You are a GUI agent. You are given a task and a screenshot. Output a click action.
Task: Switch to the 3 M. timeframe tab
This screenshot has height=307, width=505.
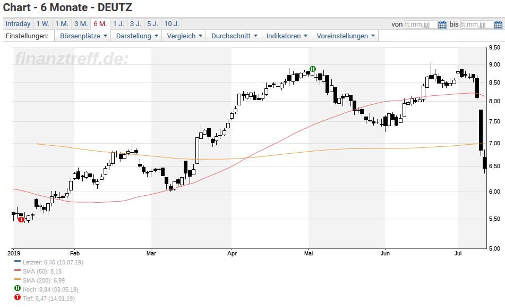[x=81, y=24]
